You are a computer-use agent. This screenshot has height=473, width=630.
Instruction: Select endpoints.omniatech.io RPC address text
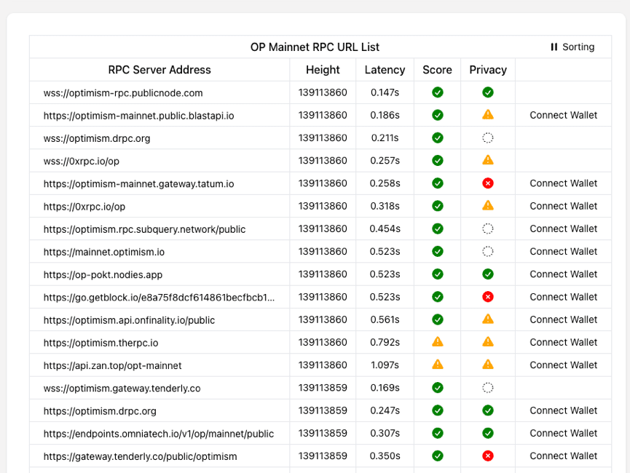point(159,434)
